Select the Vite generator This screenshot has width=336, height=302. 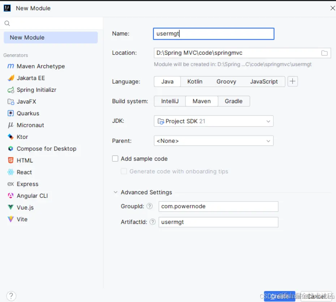tap(17, 219)
